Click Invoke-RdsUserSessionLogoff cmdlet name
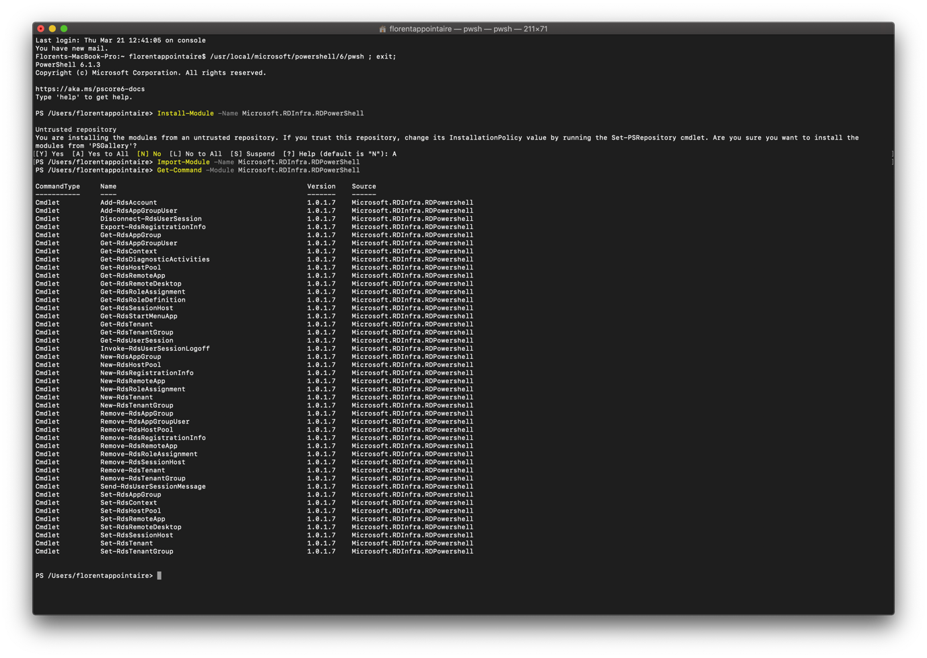Image resolution: width=927 pixels, height=658 pixels. point(155,348)
